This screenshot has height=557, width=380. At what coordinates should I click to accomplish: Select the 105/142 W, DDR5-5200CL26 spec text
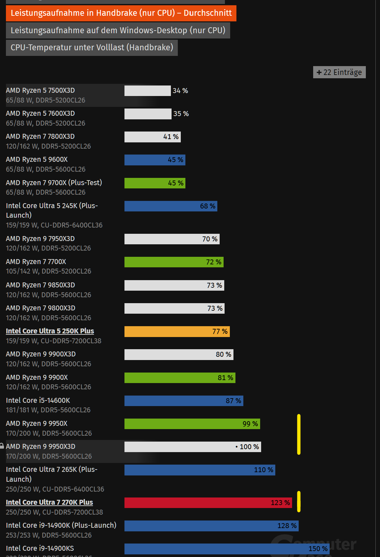coord(48,271)
